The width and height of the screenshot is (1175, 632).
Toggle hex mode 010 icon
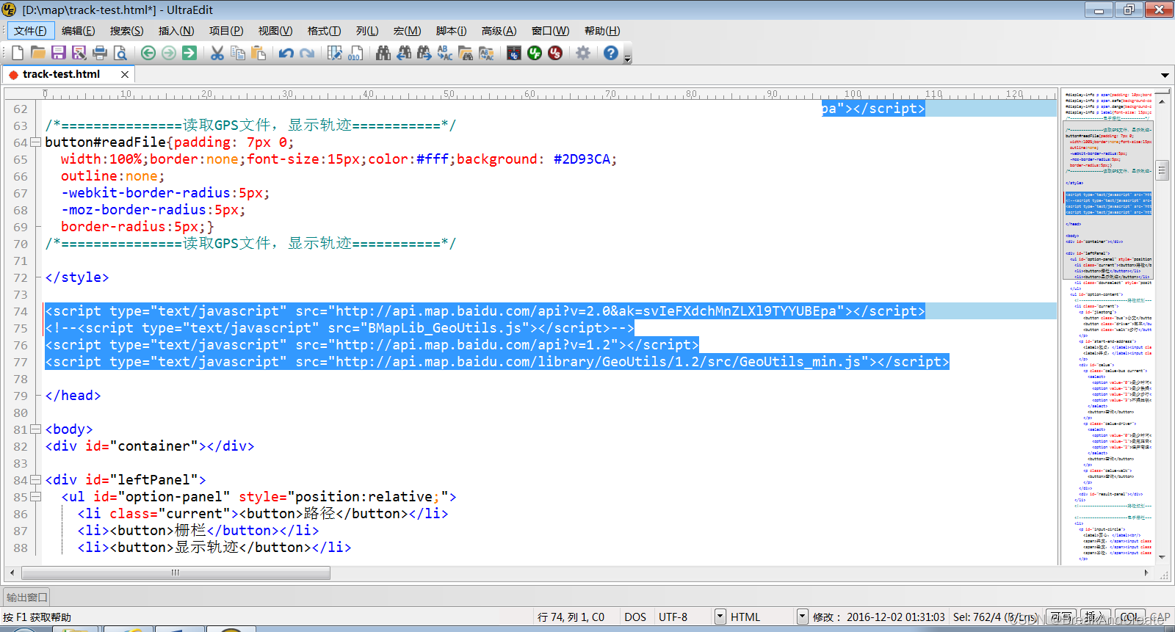[x=355, y=53]
